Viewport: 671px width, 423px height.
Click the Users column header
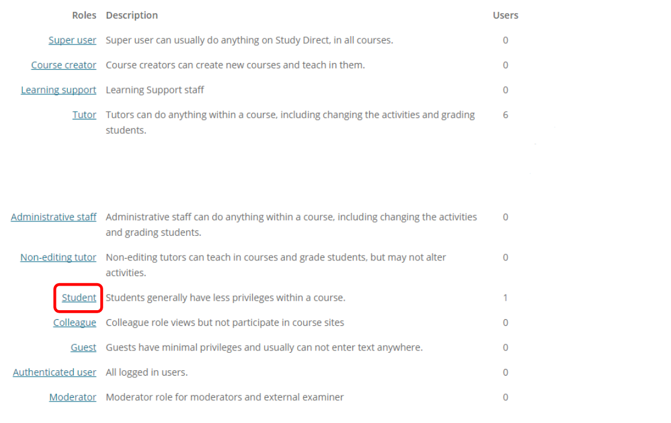pyautogui.click(x=505, y=16)
